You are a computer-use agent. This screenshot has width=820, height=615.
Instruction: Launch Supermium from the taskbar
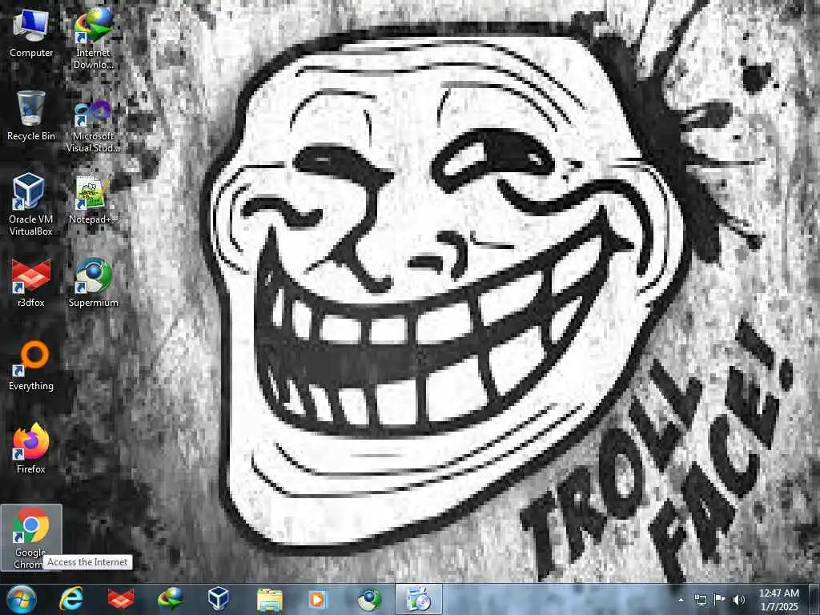pos(369,599)
